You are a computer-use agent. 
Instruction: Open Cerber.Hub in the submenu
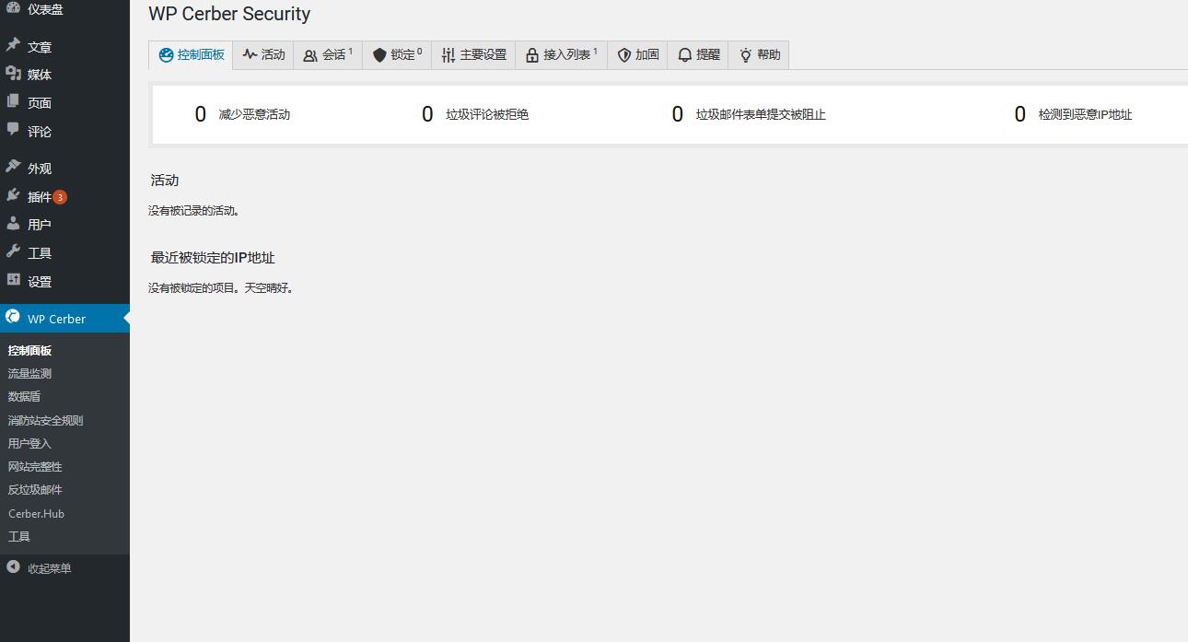pyautogui.click(x=36, y=513)
